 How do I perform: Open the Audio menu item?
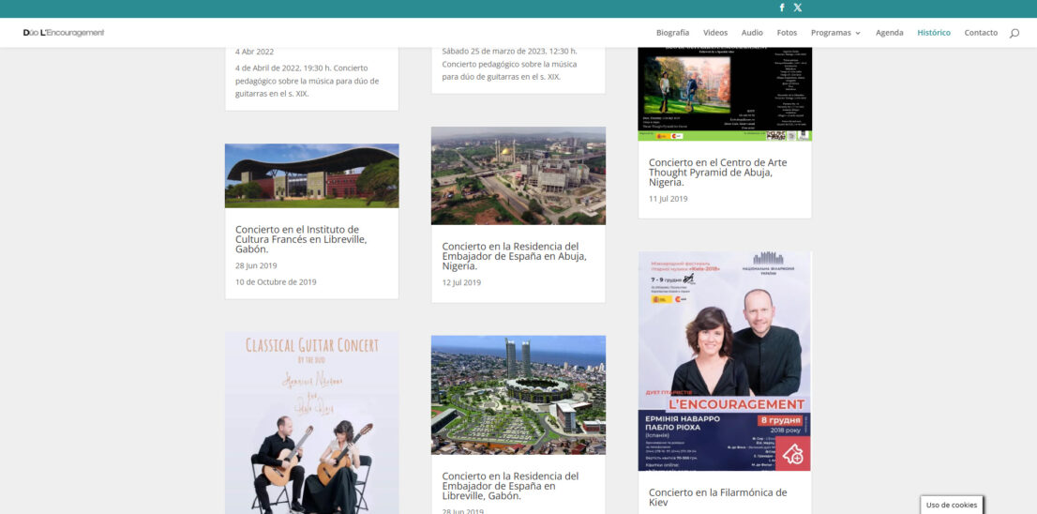click(x=752, y=33)
